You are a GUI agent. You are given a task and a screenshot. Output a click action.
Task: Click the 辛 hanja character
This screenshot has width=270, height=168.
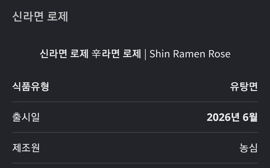point(96,54)
